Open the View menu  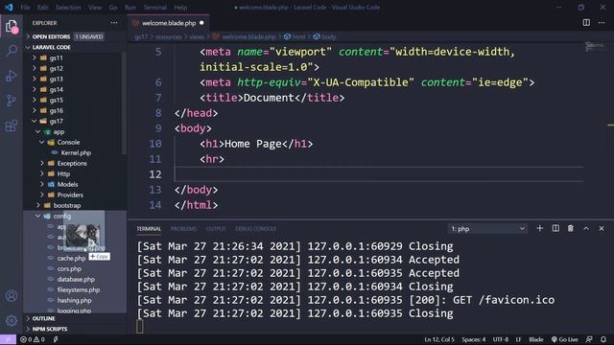tap(95, 8)
